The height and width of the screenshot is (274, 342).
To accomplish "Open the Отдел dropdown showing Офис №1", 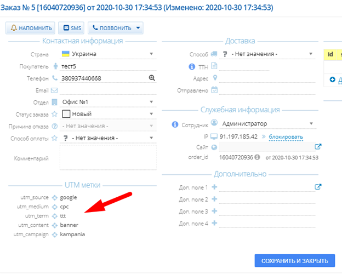I will click(x=108, y=102).
